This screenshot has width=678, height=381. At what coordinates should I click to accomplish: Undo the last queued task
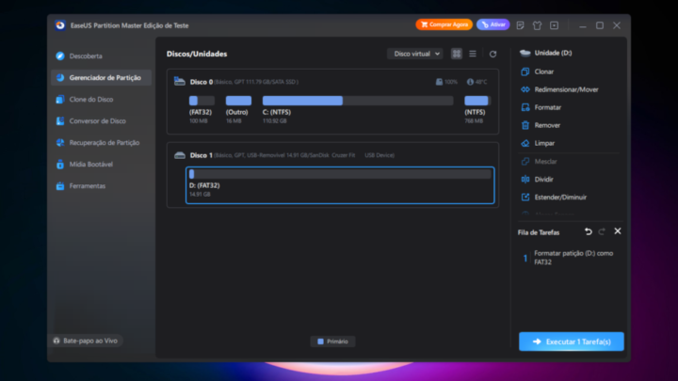click(x=589, y=231)
